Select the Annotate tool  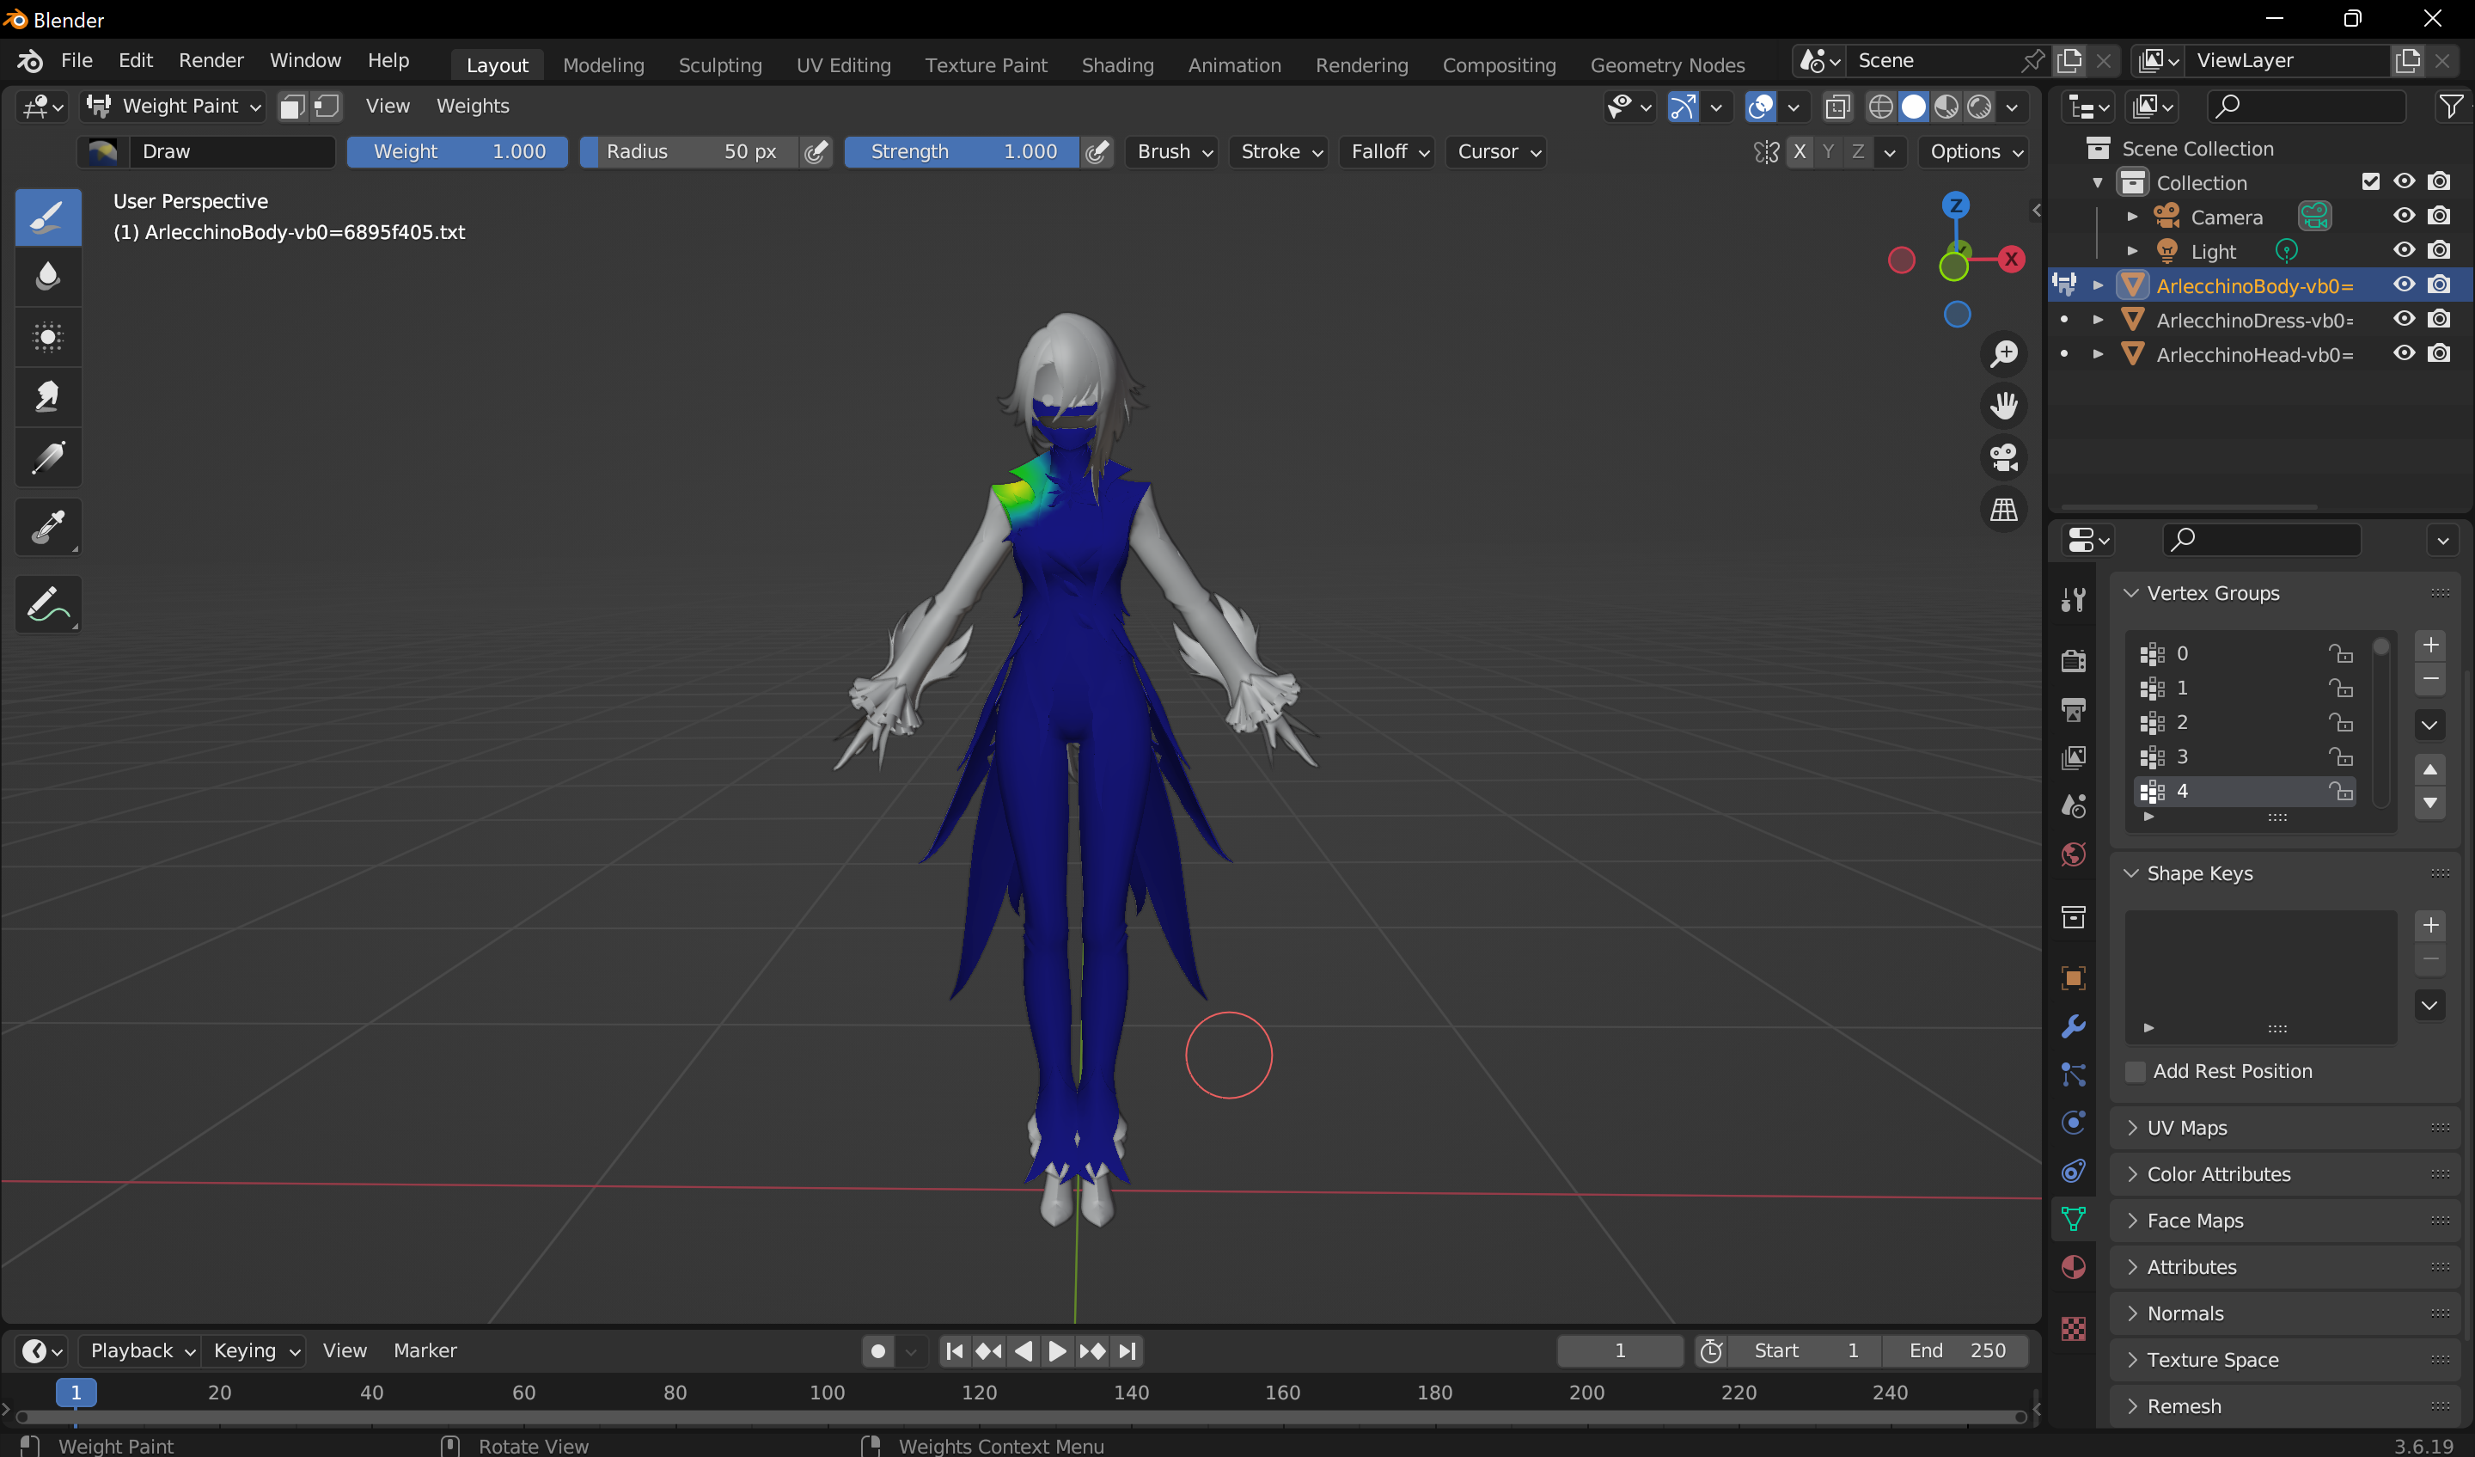pos(47,604)
